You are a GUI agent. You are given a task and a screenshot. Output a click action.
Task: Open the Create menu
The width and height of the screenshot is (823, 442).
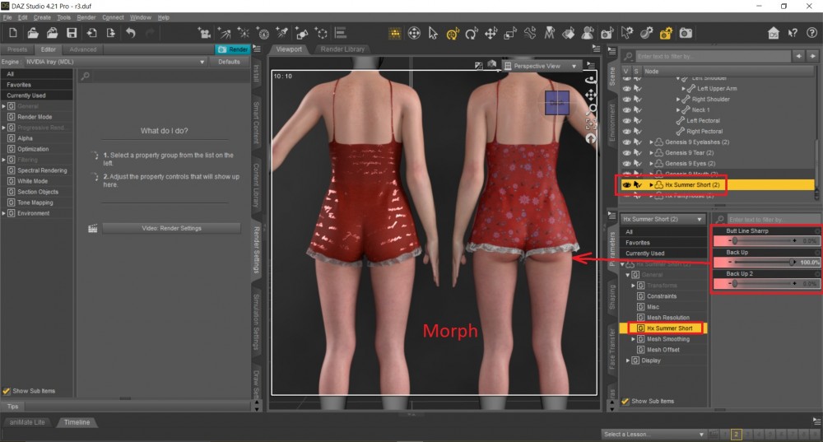point(42,17)
